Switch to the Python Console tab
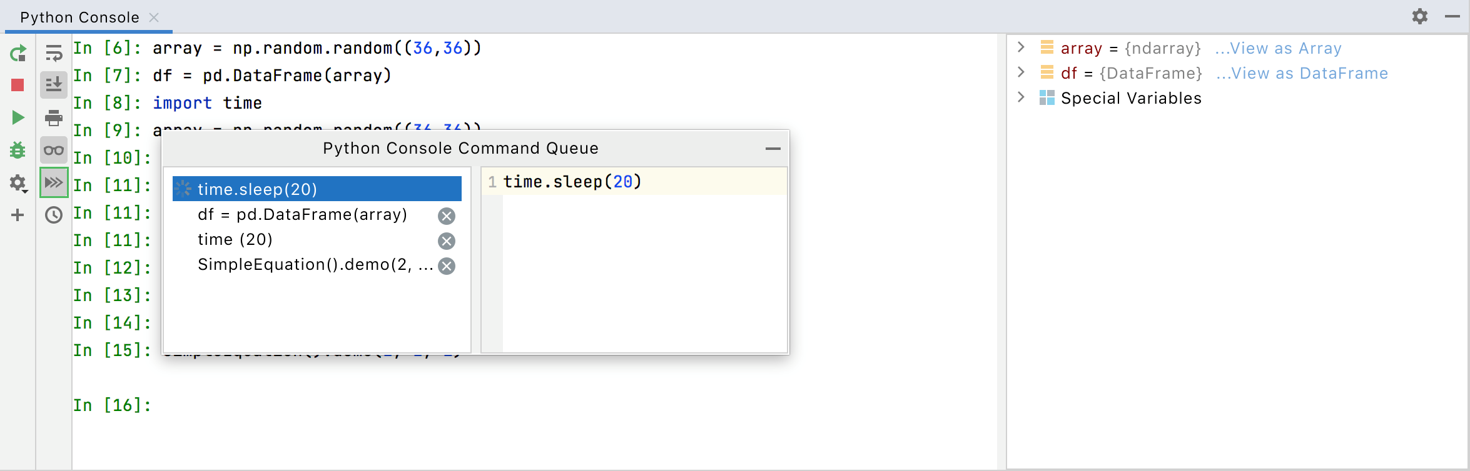Image resolution: width=1470 pixels, height=471 pixels. (79, 17)
